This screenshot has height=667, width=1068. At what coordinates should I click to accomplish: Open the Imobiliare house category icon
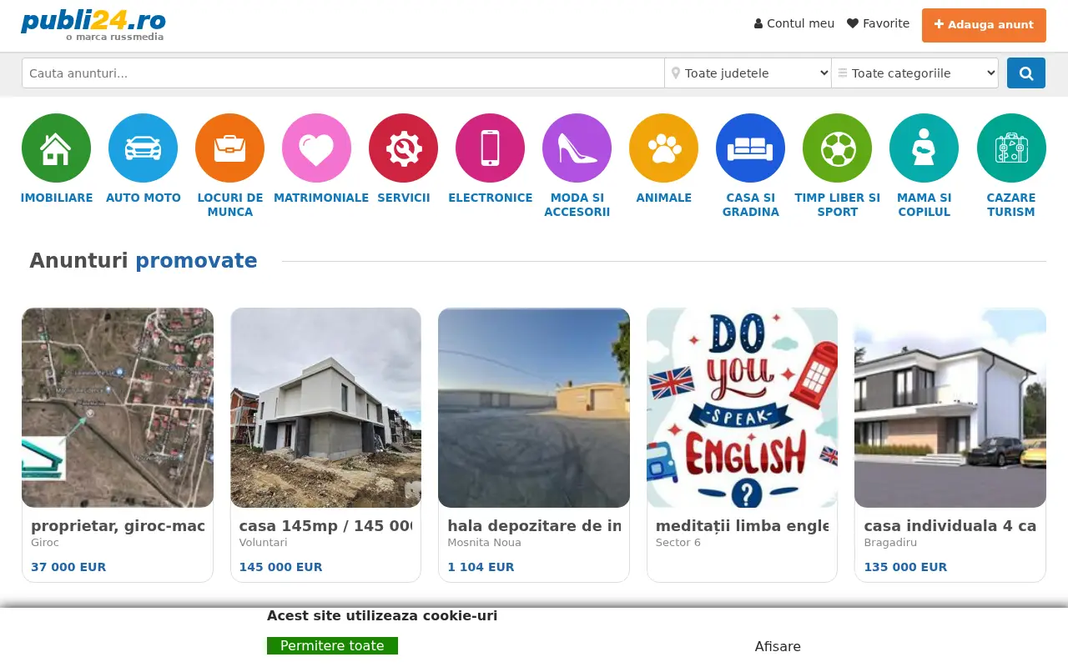[56, 148]
